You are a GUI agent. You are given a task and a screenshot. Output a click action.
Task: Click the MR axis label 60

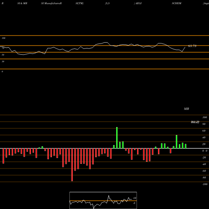tap(204, 131)
